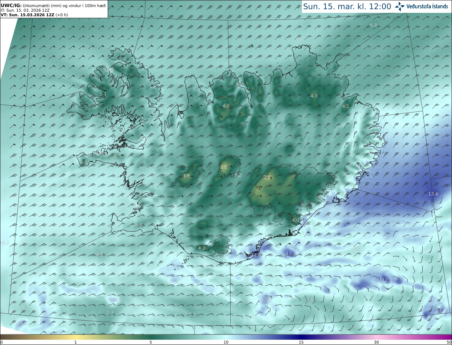Click the 1 tick on the color scale

(x=76, y=342)
